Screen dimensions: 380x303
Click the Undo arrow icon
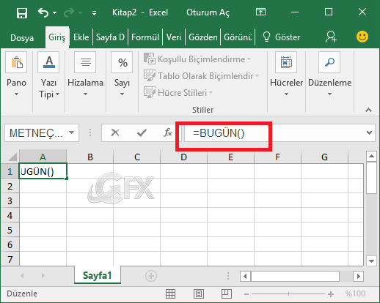[43, 12]
